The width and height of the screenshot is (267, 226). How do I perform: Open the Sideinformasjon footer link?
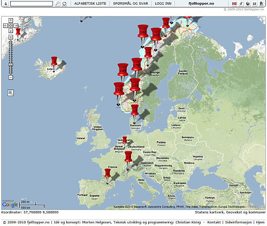pos(238,222)
